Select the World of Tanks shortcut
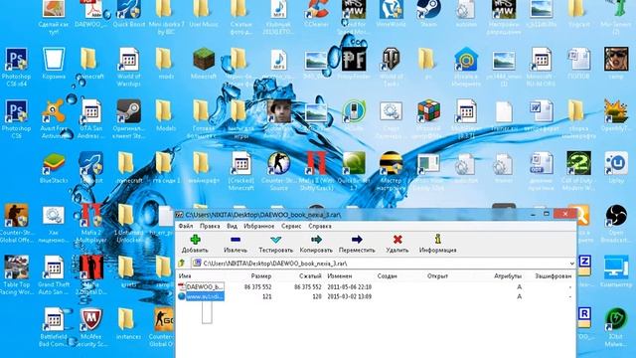Viewport: 636px width, 358px height. pos(391,67)
